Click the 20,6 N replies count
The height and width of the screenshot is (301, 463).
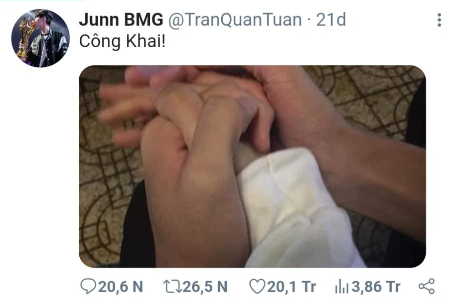(120, 287)
